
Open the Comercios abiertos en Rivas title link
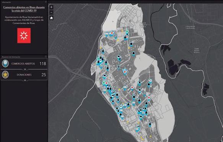24,9
